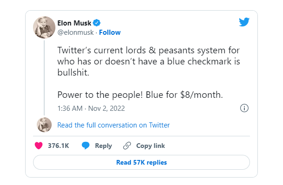Viewport: 283px width, 185px height.
Task: Click the @elonmusk handle
Action: [75, 32]
